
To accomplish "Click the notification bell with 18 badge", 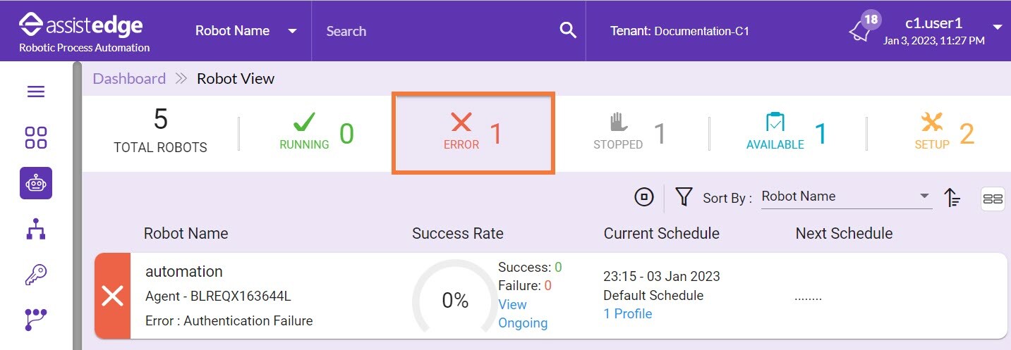I will pos(861,30).
